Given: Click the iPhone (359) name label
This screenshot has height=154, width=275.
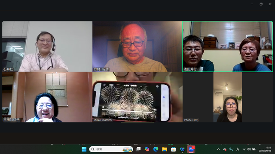Looking at the screenshot, I should pos(191,120).
